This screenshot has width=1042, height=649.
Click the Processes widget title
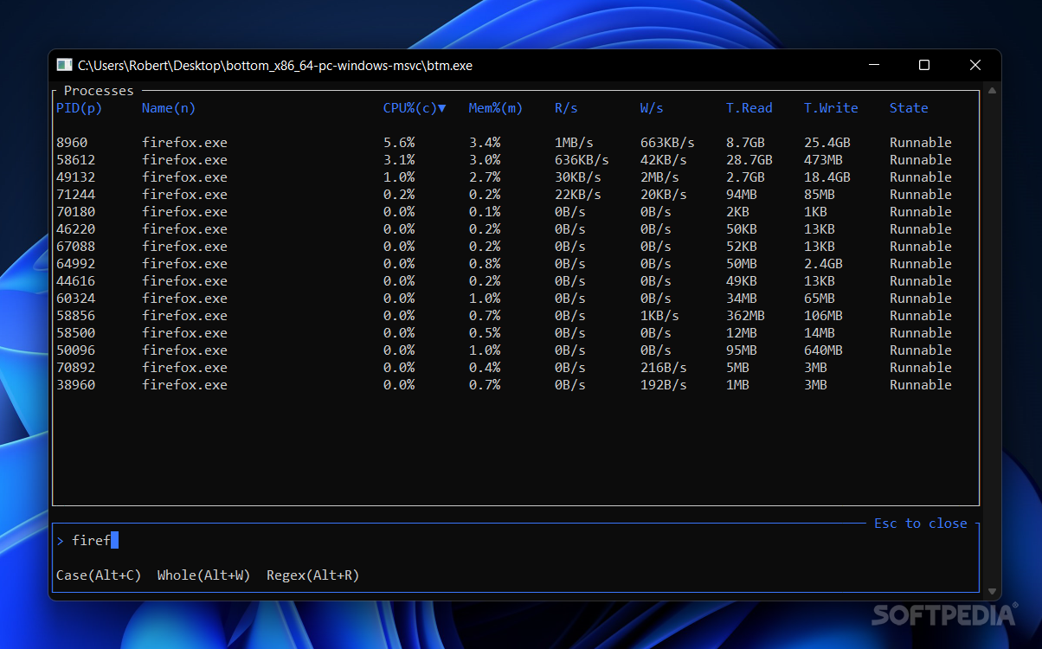99,91
